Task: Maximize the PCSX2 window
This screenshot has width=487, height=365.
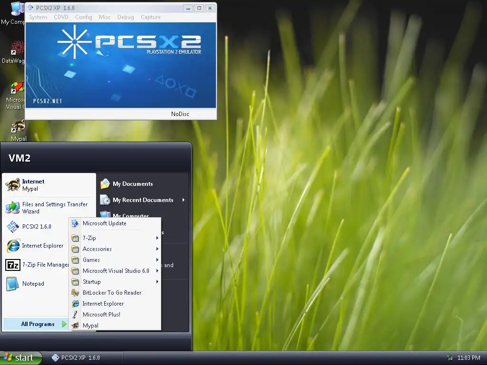Action: pos(199,8)
